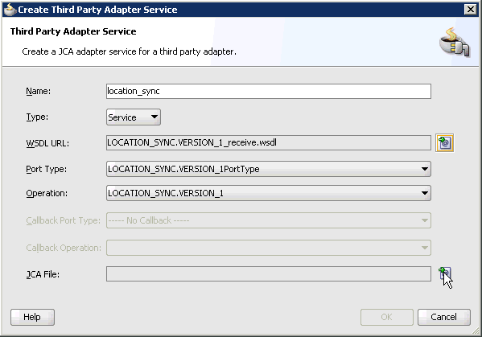The width and height of the screenshot is (482, 337).
Task: Click the Help button
Action: click(32, 317)
